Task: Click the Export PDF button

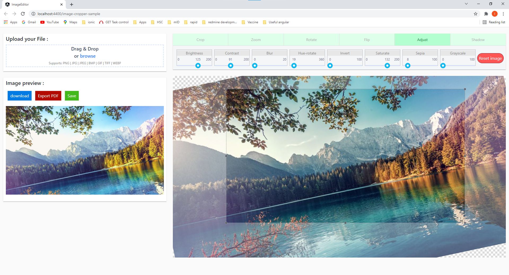Action: tap(48, 96)
